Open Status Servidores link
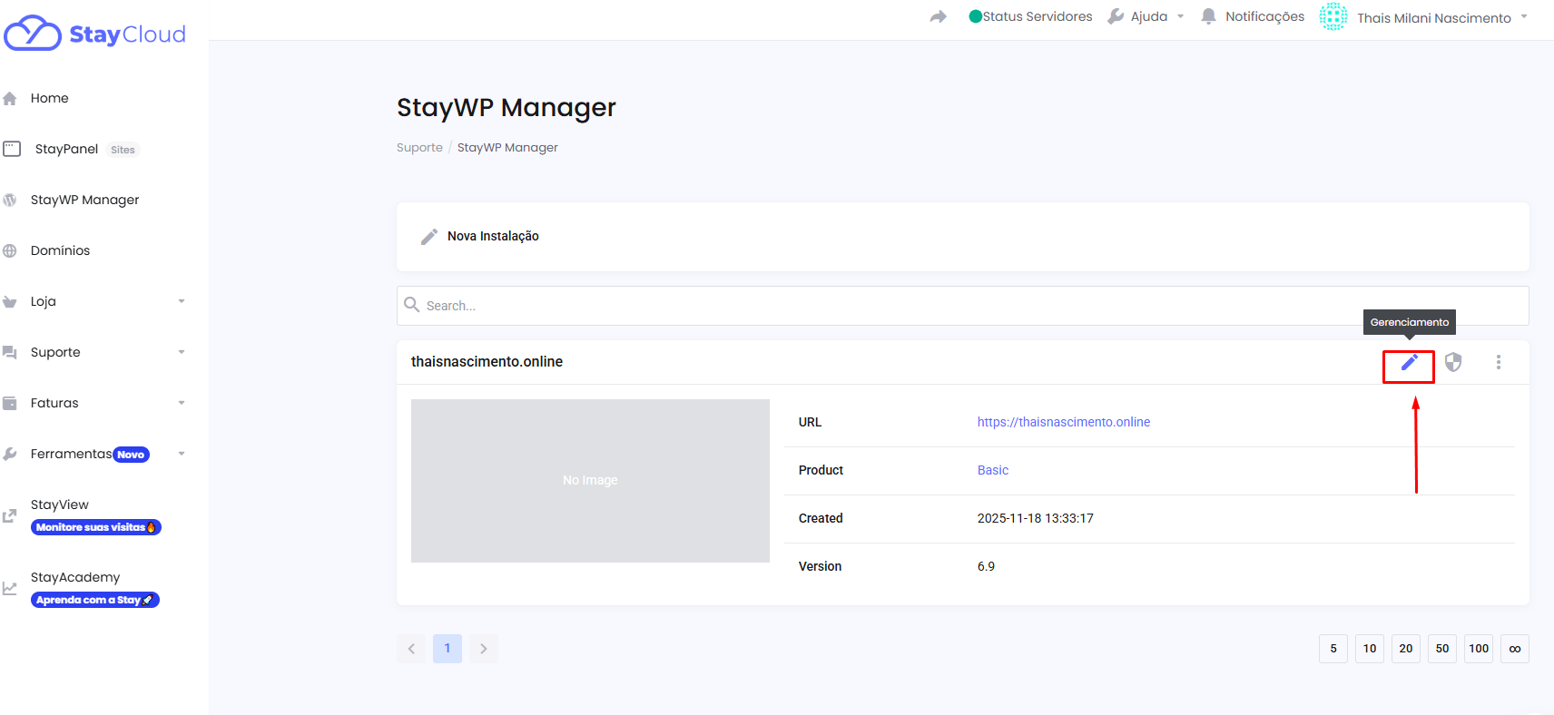This screenshot has height=715, width=1554. pyautogui.click(x=1038, y=16)
